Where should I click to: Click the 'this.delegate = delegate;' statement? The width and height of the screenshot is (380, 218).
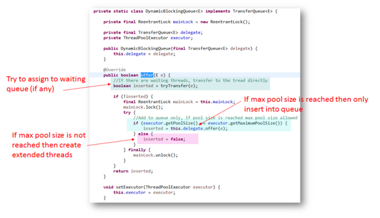tap(144, 53)
